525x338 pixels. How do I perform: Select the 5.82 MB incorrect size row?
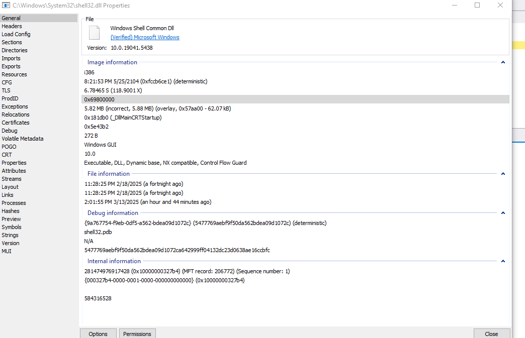pos(295,108)
